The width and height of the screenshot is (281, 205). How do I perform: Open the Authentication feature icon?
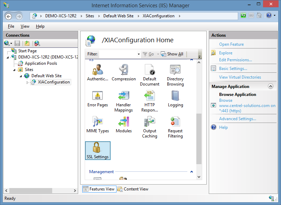pyautogui.click(x=97, y=72)
